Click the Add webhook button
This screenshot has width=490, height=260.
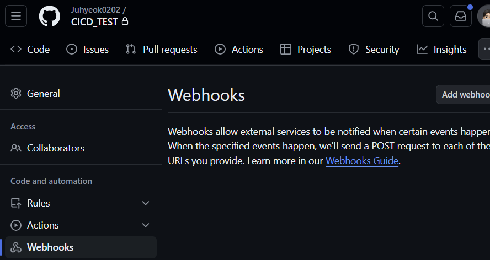(x=464, y=95)
